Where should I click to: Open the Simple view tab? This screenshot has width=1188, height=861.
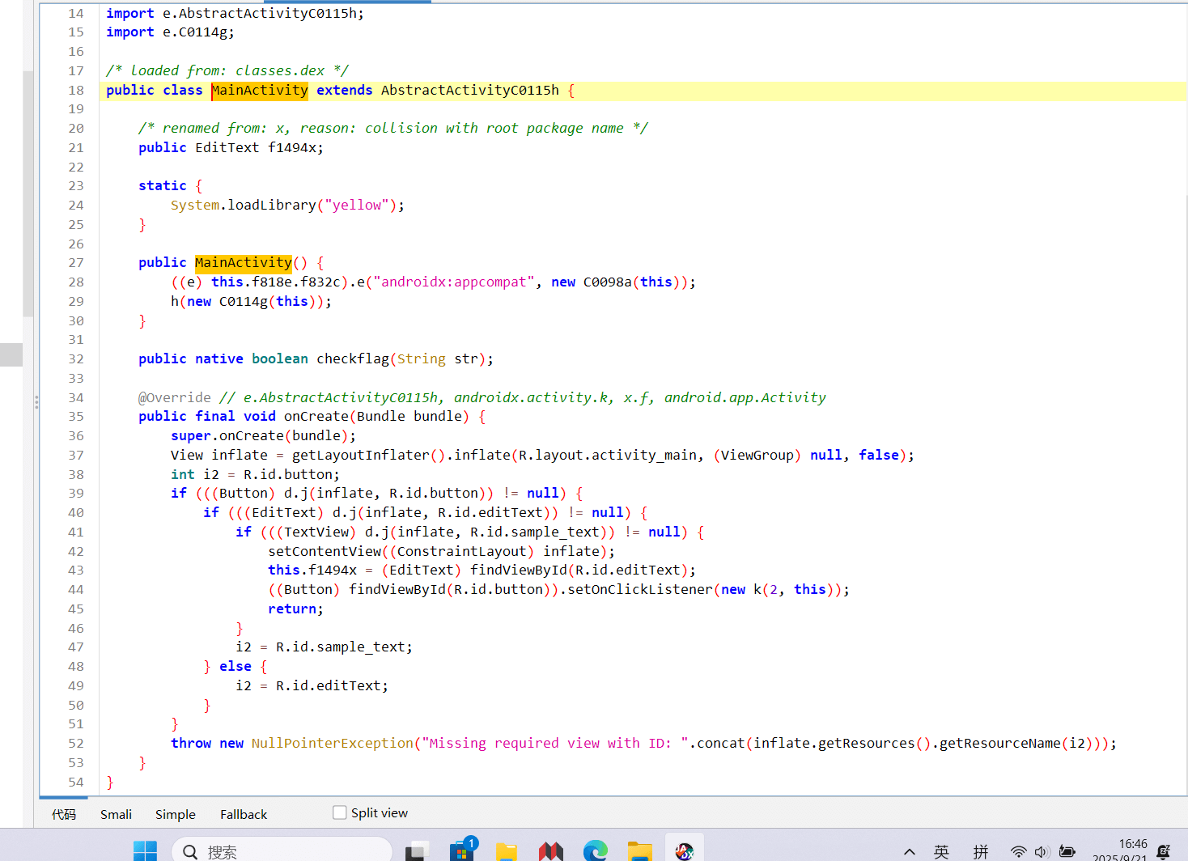tap(176, 814)
